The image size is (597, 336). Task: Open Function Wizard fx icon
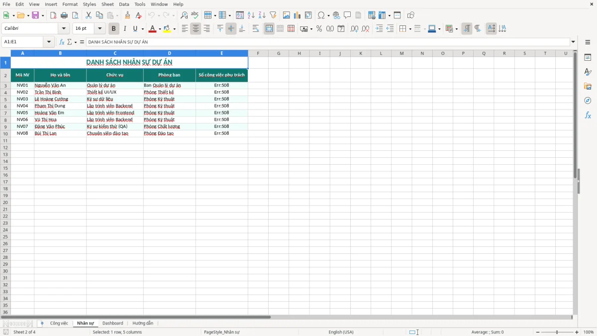[x=62, y=42]
